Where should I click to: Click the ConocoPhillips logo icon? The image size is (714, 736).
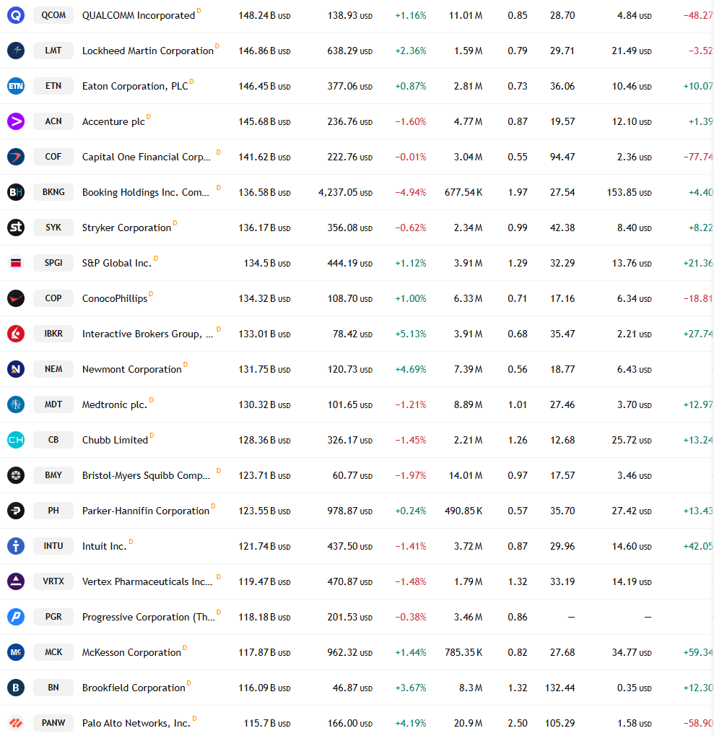[x=16, y=298]
